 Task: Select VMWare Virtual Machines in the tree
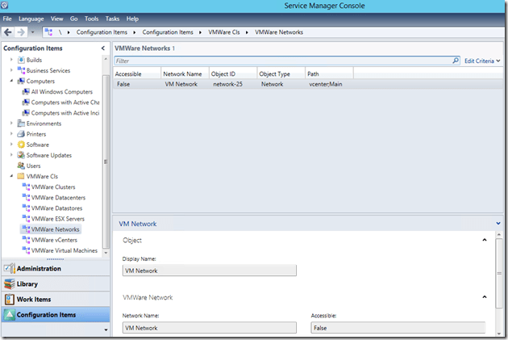coord(64,250)
